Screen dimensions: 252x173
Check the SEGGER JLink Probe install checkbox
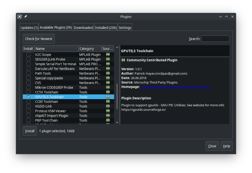click(28, 59)
